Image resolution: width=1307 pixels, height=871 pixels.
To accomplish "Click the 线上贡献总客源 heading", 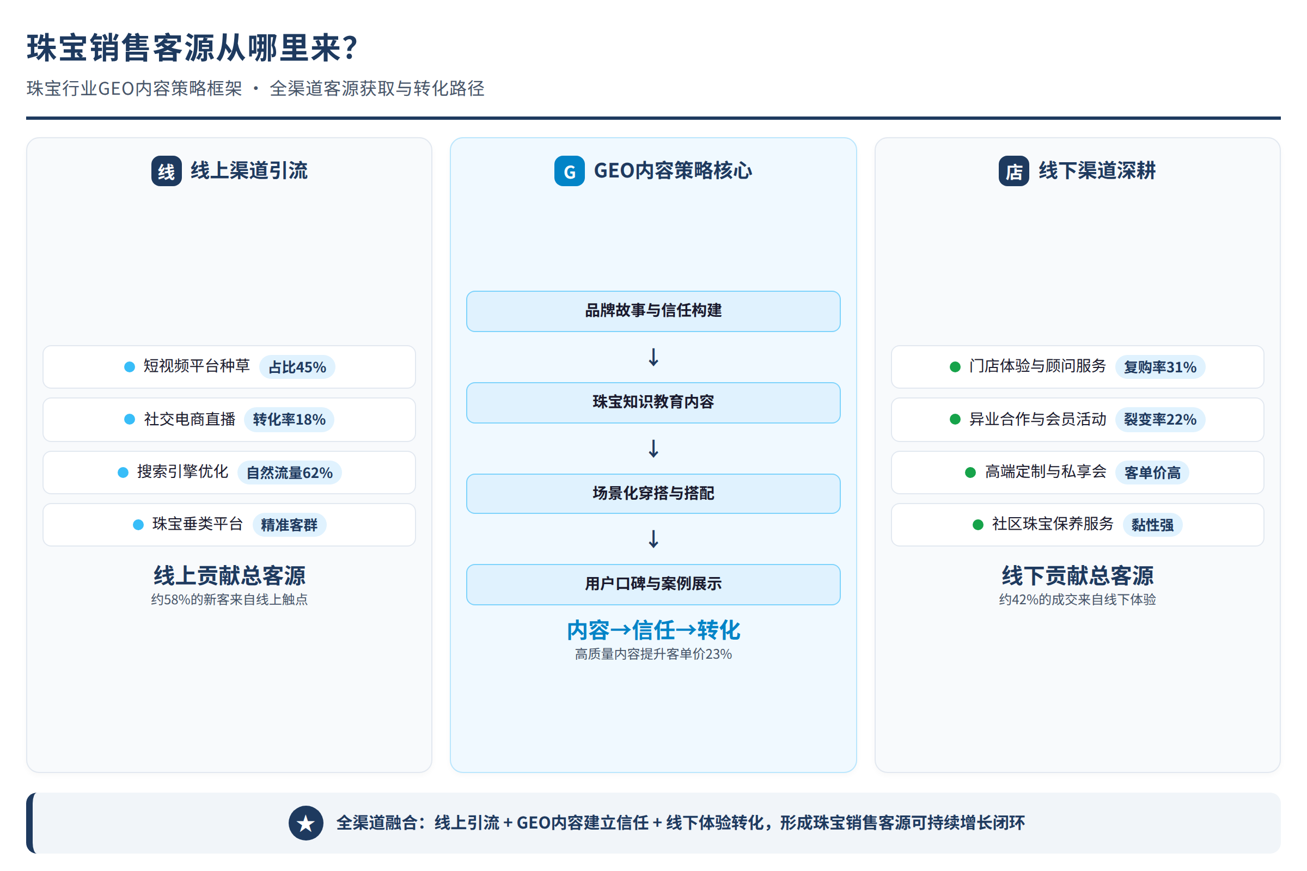I will pyautogui.click(x=229, y=576).
